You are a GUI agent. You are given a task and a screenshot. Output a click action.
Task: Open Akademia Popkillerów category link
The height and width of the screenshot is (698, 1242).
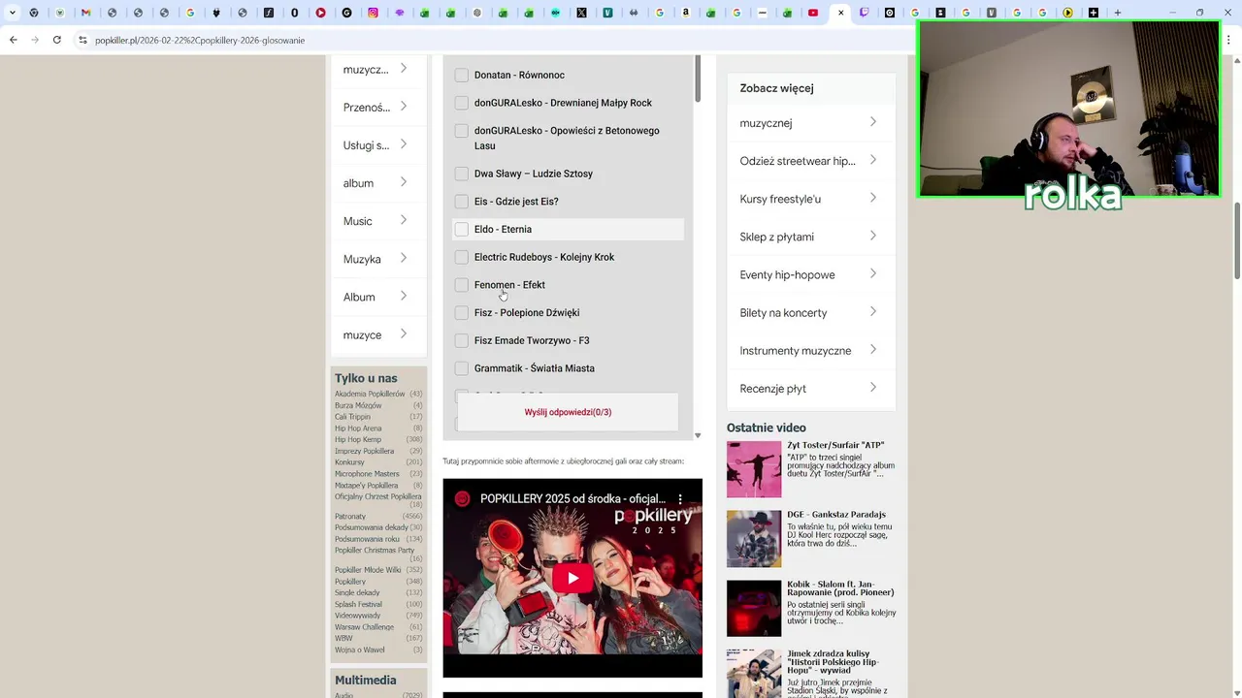pyautogui.click(x=370, y=394)
